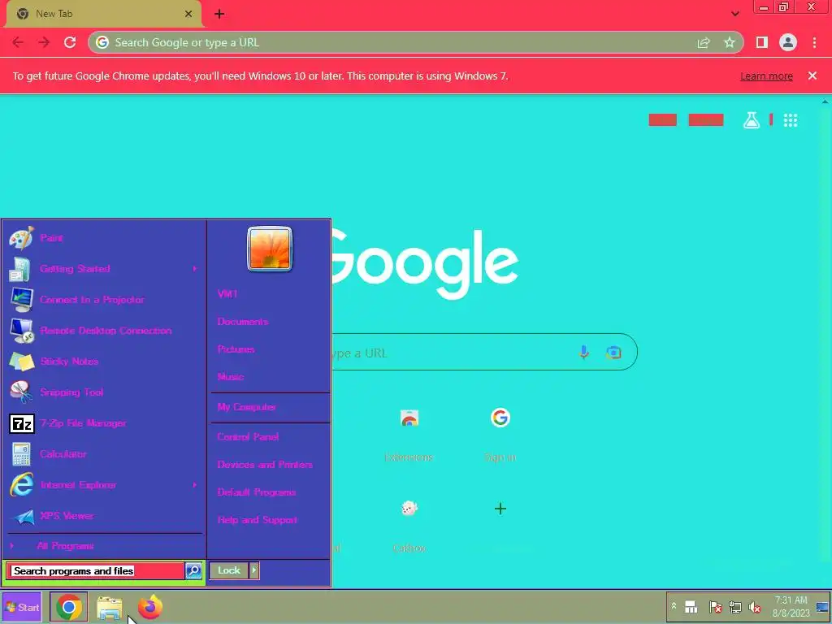Open Remote Desktop Connection
832x624 pixels.
pos(104,330)
